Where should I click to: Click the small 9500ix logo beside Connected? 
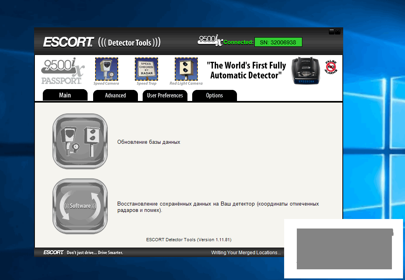pyautogui.click(x=210, y=40)
